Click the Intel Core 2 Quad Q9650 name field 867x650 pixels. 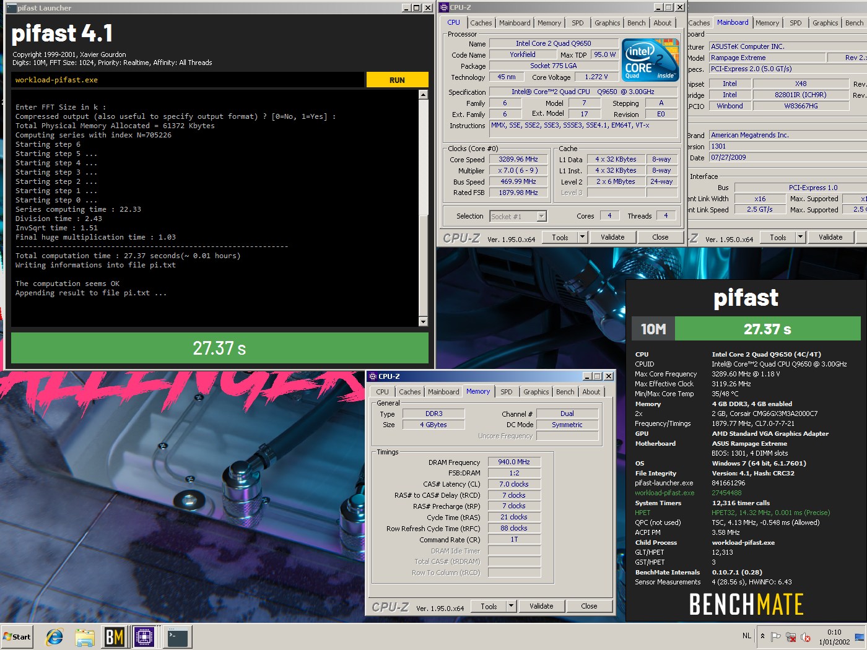[554, 43]
